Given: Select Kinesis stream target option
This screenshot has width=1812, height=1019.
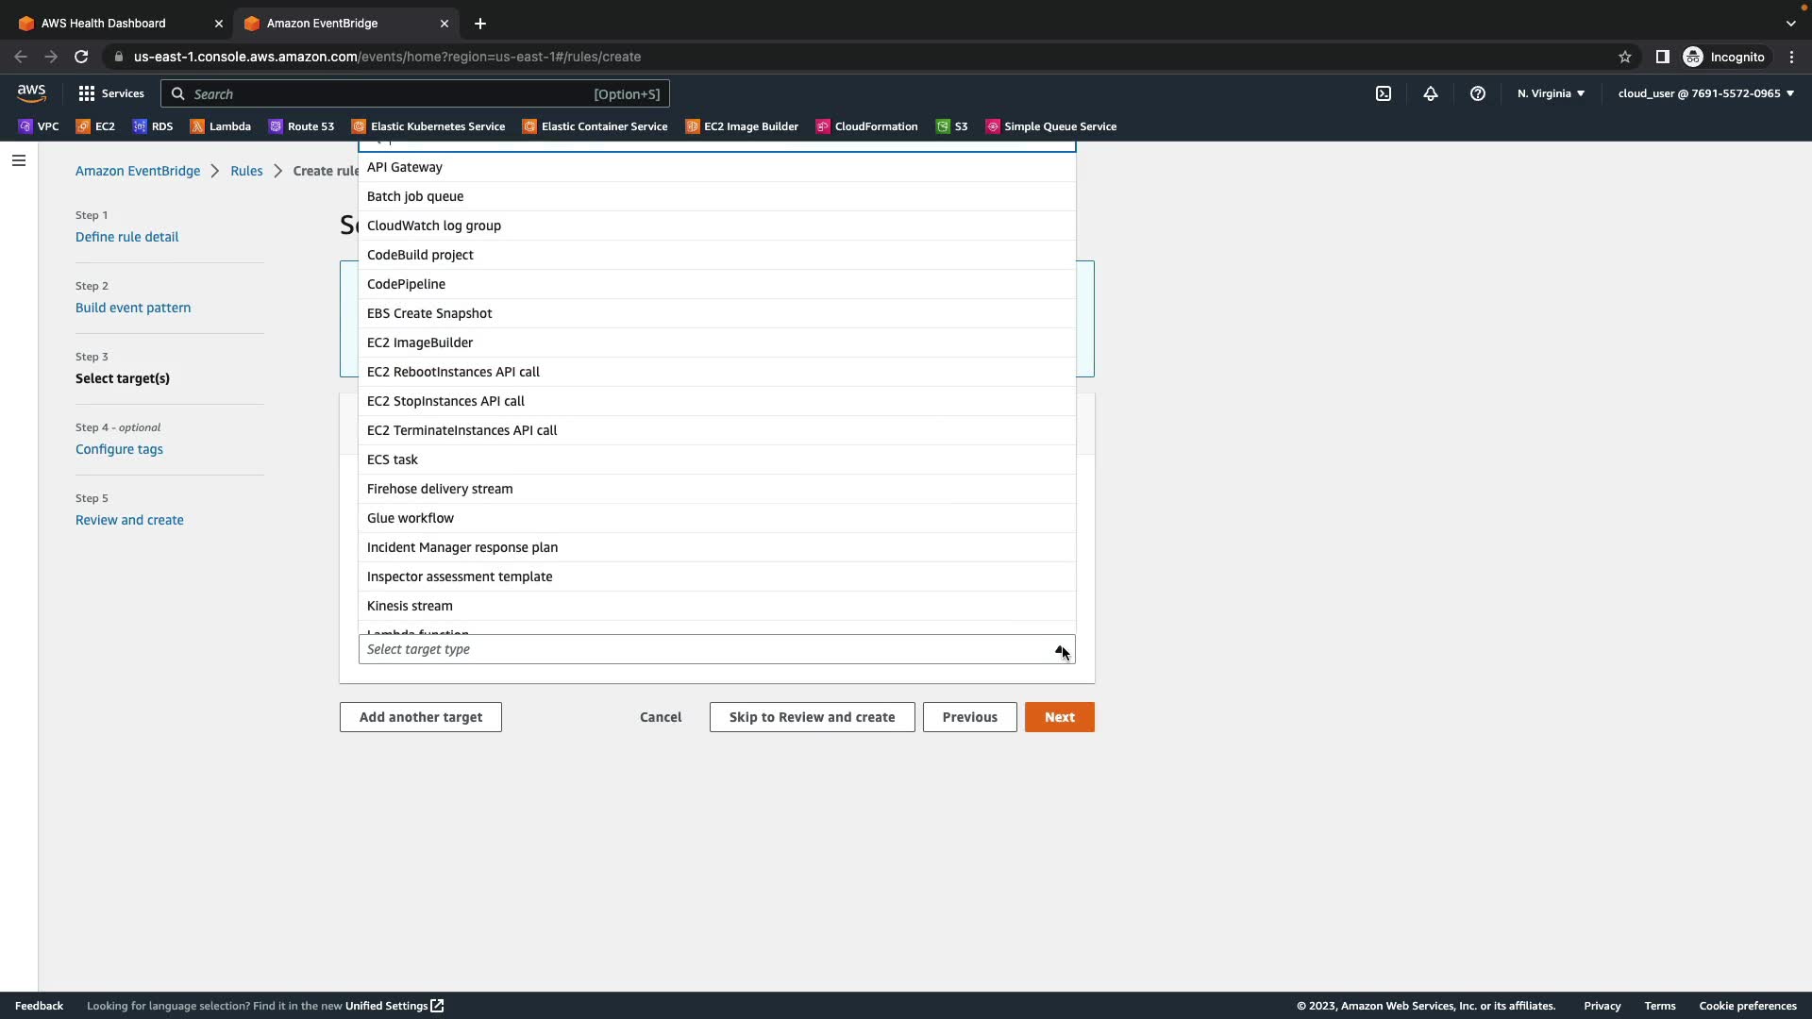Looking at the screenshot, I should point(410,606).
